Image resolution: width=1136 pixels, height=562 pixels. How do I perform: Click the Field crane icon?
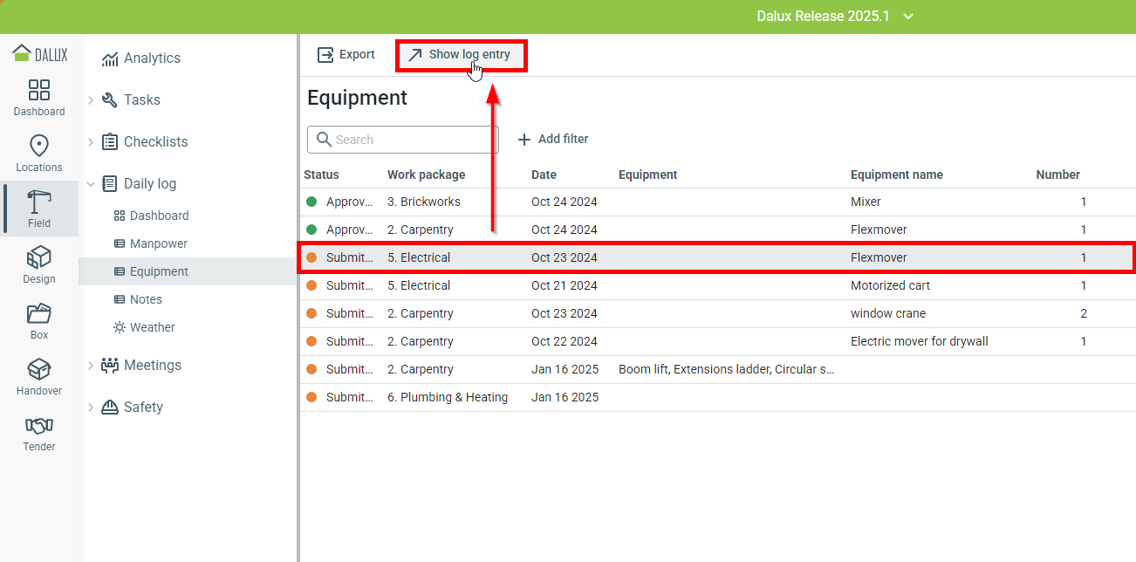[x=39, y=202]
